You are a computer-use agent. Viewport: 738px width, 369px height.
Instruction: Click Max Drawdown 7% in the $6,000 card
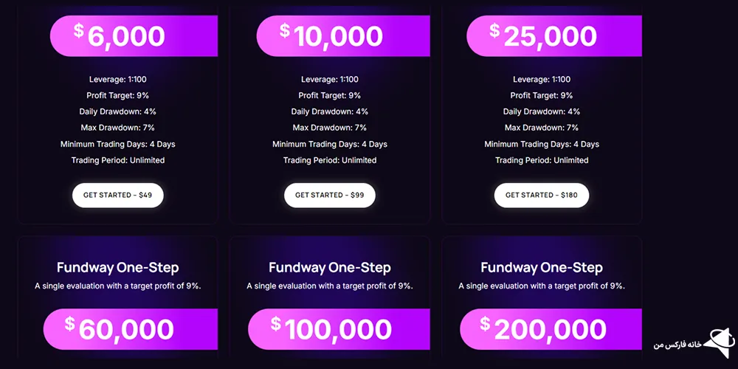pos(118,128)
